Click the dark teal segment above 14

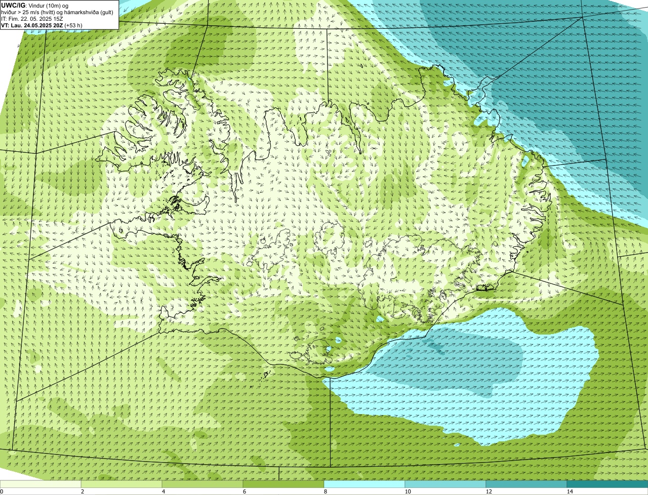pyautogui.click(x=607, y=484)
